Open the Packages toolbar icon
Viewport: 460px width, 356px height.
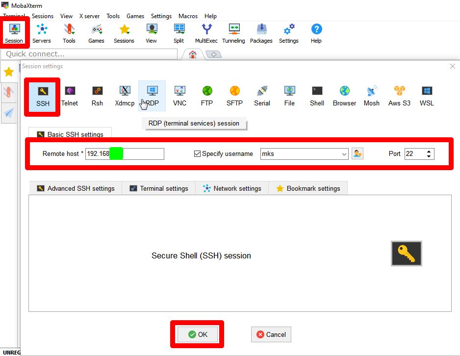(261, 33)
